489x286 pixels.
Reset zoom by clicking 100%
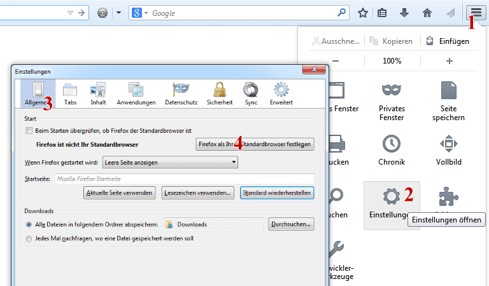392,60
